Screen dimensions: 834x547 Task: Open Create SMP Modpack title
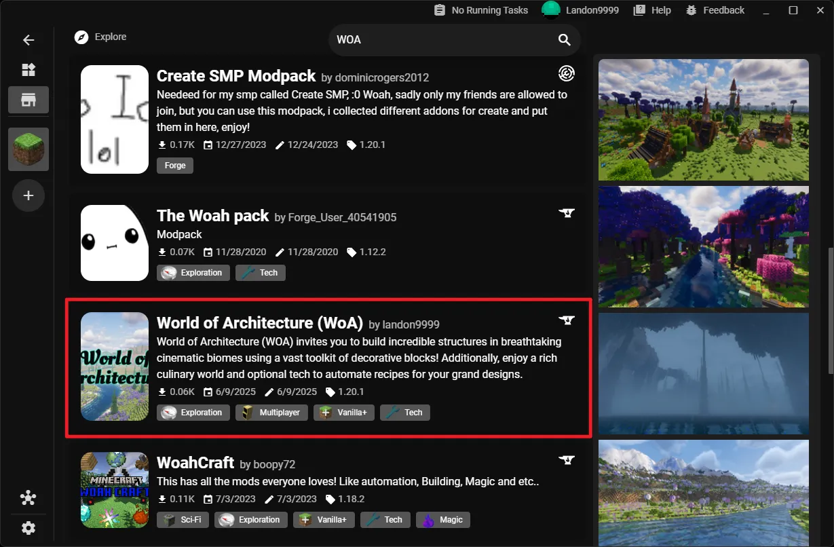click(236, 75)
